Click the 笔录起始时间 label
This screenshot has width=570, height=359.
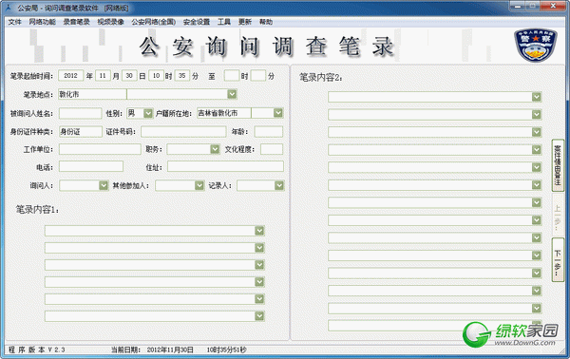tap(31, 76)
